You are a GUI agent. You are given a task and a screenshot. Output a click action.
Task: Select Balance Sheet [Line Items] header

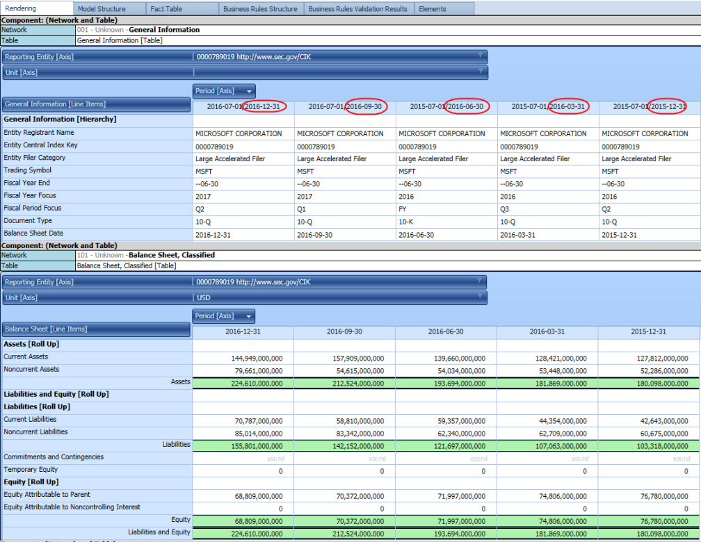click(96, 330)
